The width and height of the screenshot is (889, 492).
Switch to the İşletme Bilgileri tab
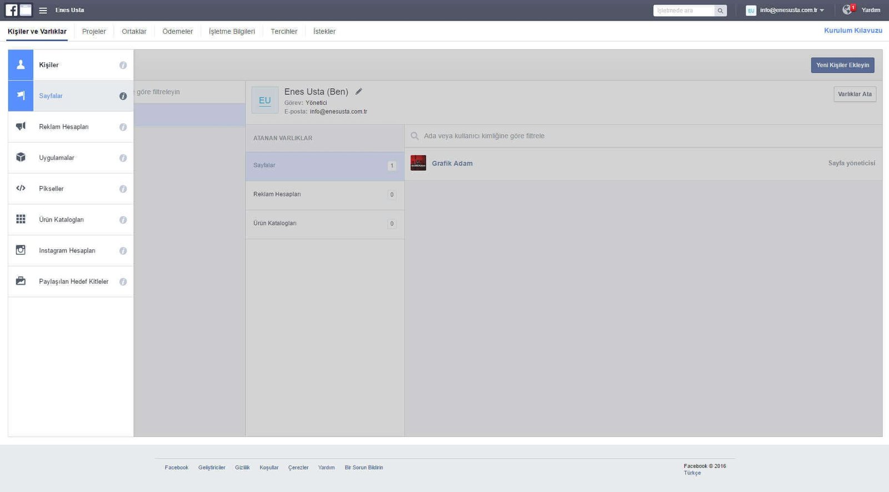[x=232, y=32]
